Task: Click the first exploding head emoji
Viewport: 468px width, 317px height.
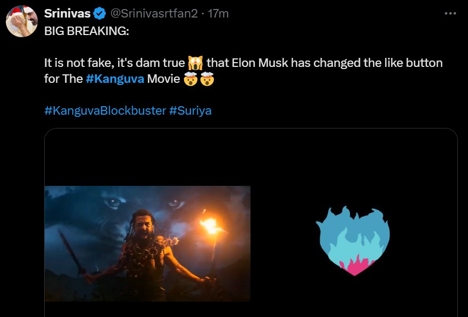Action: tap(190, 80)
